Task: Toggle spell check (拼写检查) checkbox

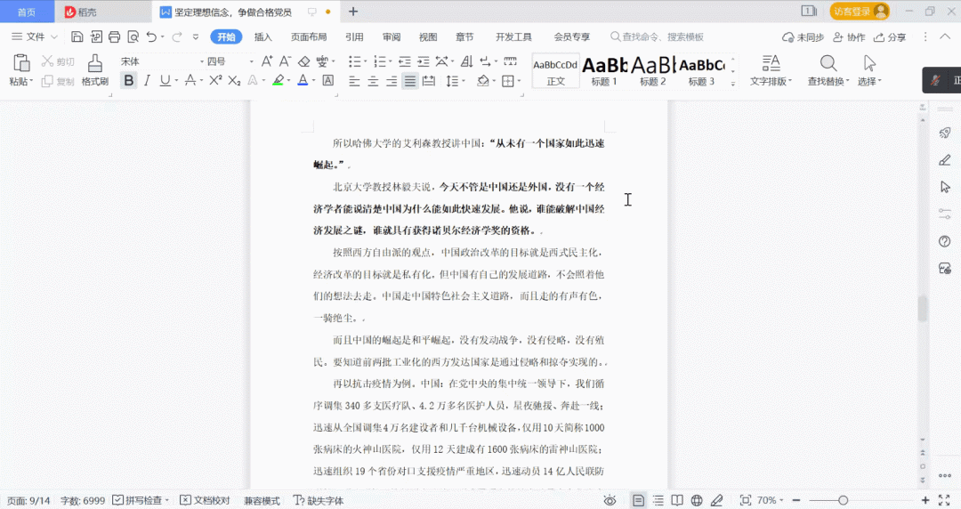Action: click(x=117, y=501)
